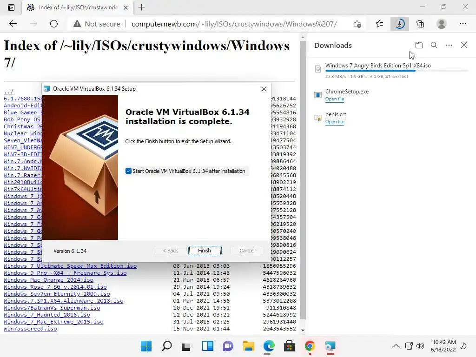
Task: Switch to Microsoft Edge on taskbar
Action: 269,346
